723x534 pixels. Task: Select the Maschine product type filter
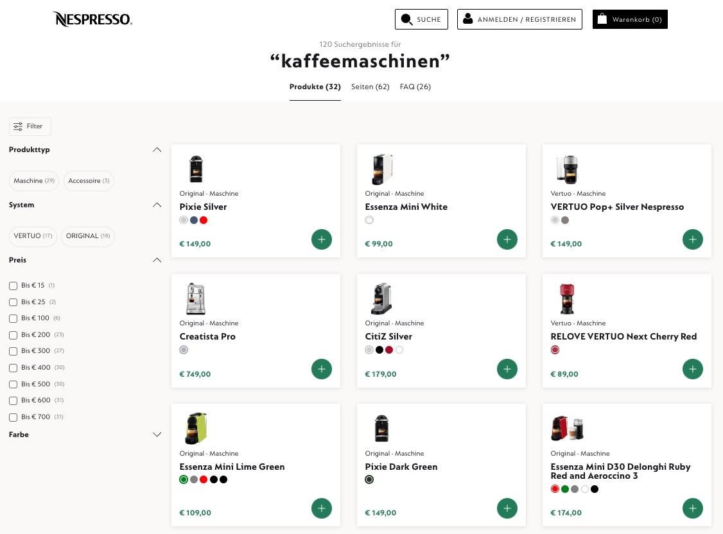click(34, 181)
